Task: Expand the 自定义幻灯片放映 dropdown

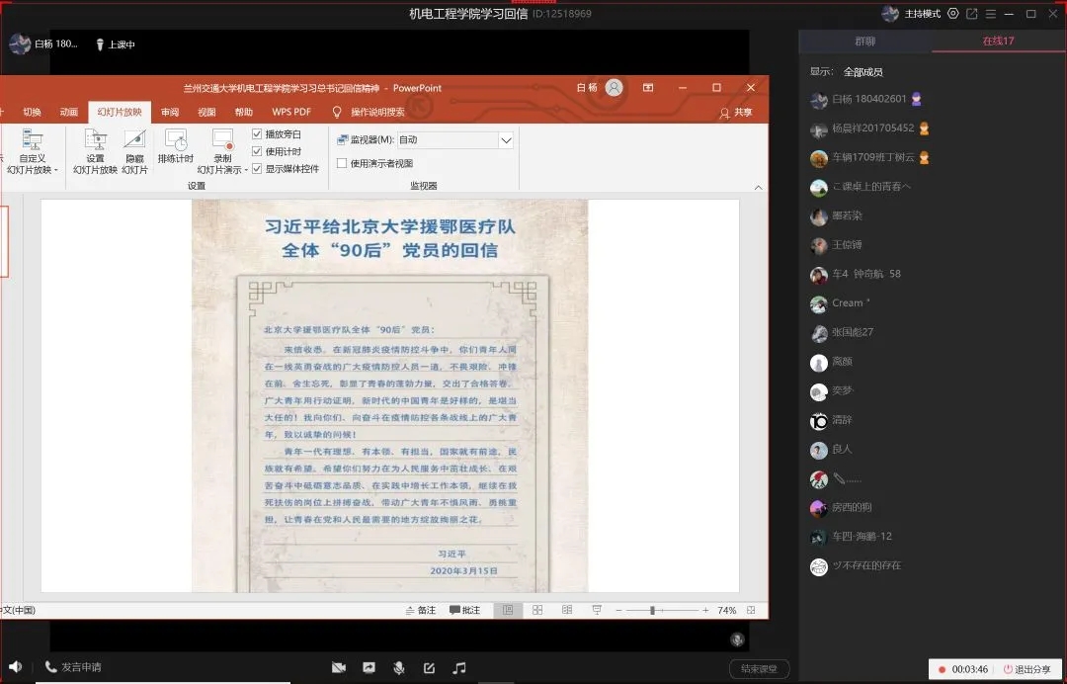Action: click(x=56, y=170)
